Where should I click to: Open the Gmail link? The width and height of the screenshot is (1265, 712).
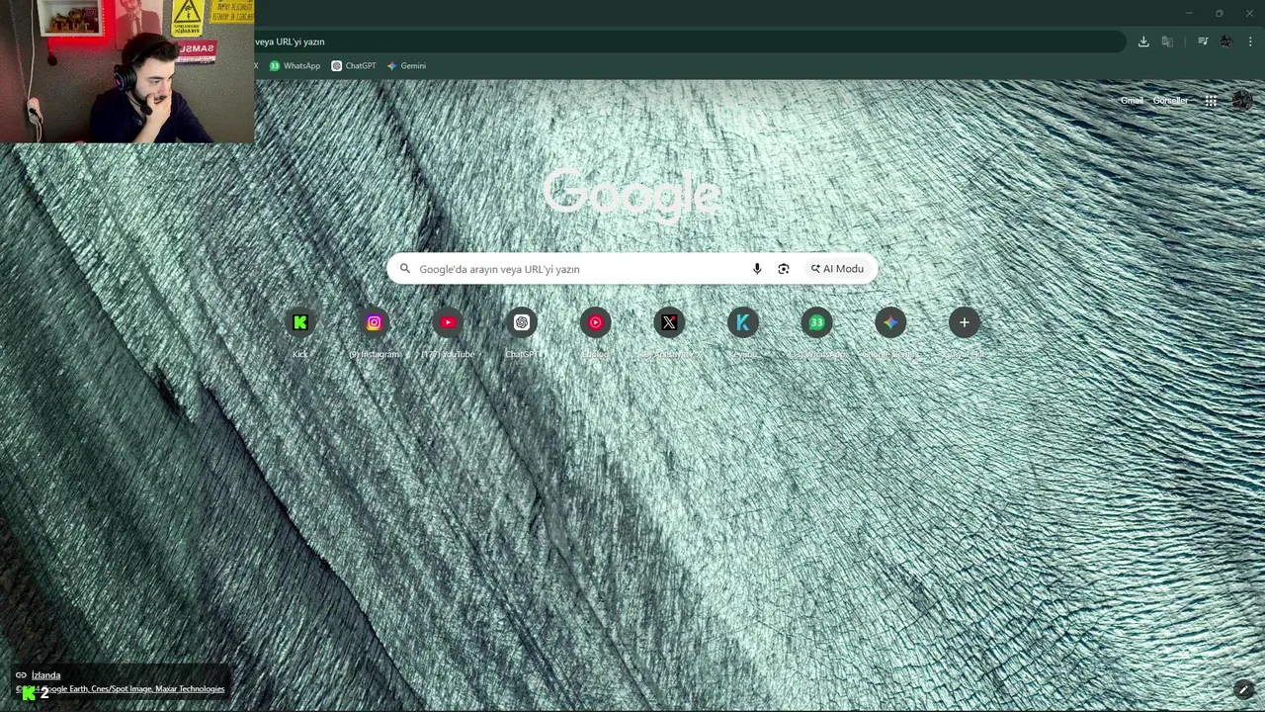[1132, 101]
